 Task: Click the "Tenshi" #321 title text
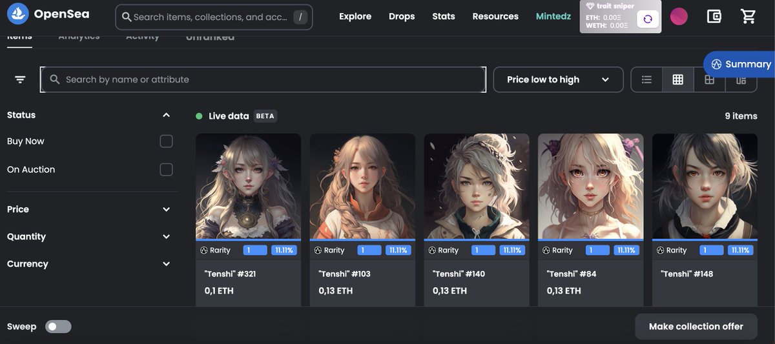(x=231, y=274)
